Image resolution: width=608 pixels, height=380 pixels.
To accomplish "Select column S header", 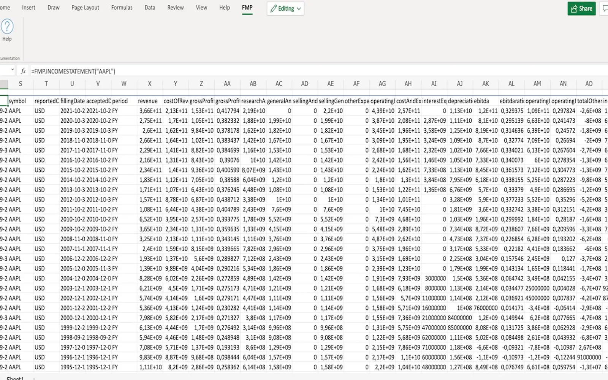I will point(21,84).
